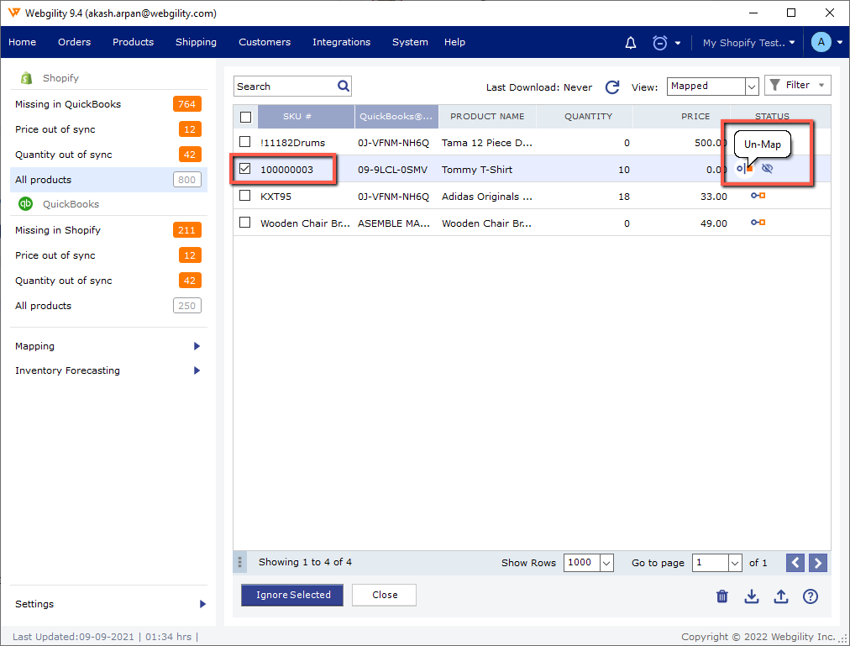This screenshot has width=850, height=646.
Task: Check the KXT95 row checkbox
Action: [x=245, y=195]
